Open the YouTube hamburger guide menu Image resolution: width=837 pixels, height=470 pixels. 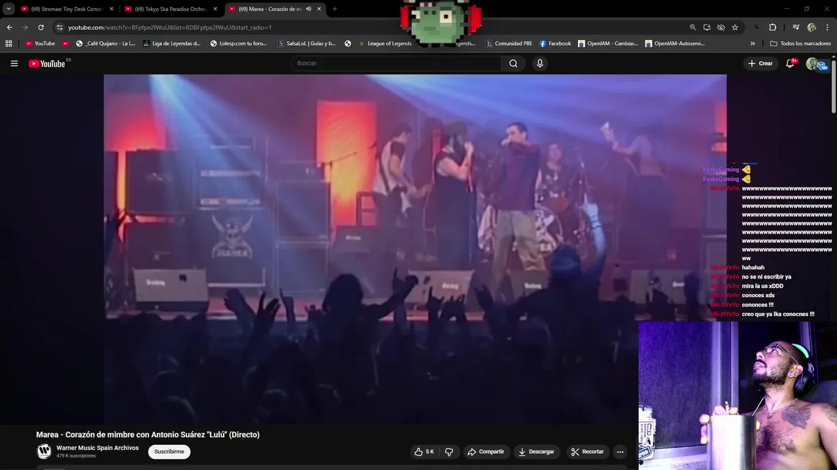click(x=14, y=63)
